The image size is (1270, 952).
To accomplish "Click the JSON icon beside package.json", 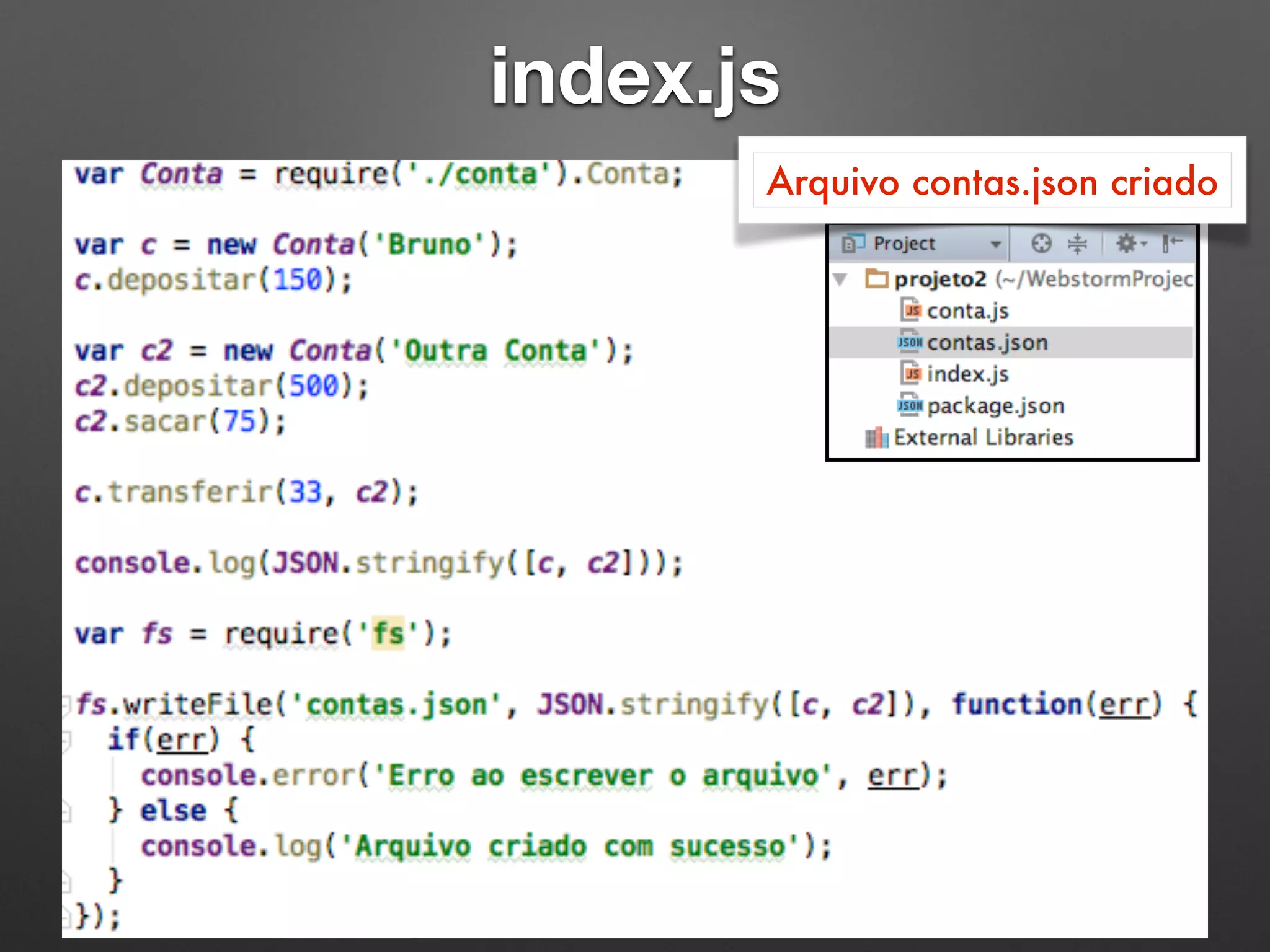I will (910, 405).
